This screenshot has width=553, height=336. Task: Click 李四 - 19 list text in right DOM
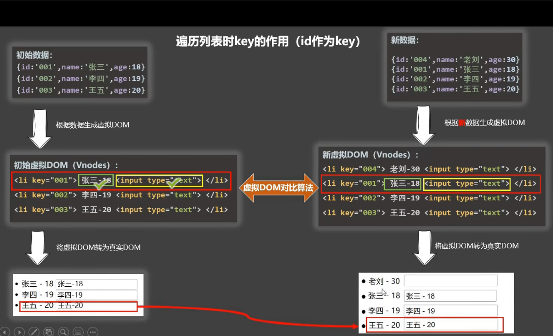[384, 311]
